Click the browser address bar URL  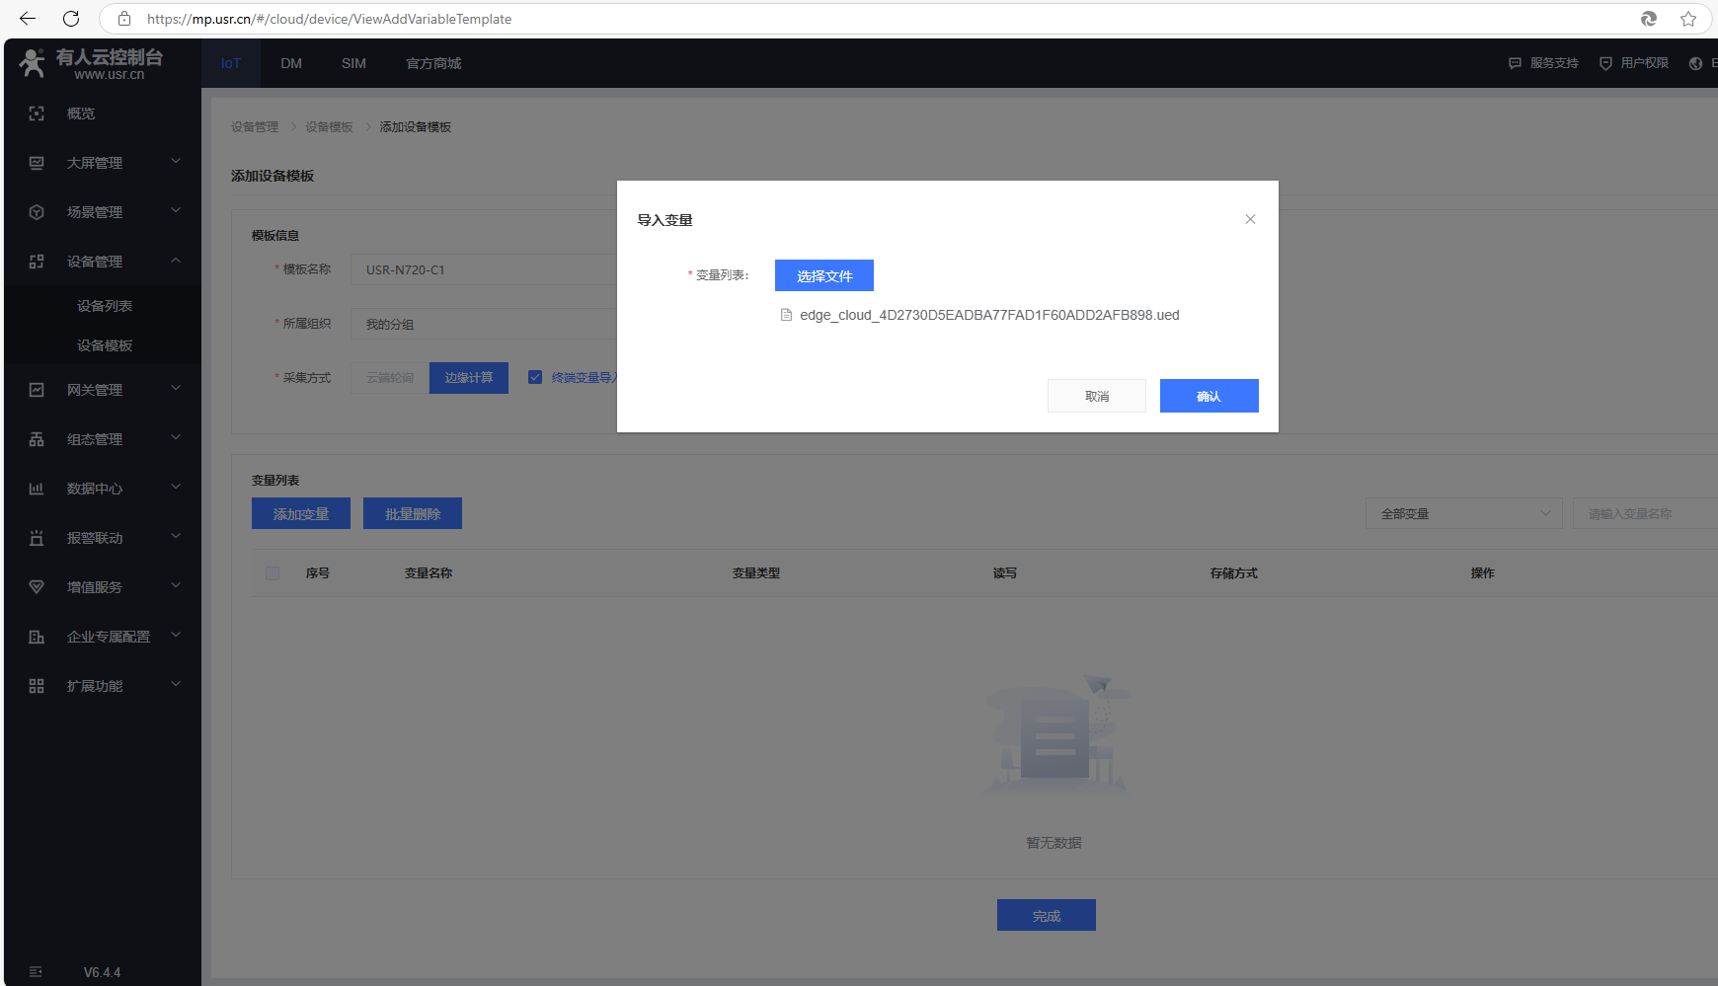329,19
